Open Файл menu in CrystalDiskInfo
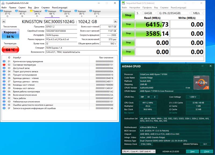Image resolution: width=215 pixels, height=155 pixels. coord(4,8)
